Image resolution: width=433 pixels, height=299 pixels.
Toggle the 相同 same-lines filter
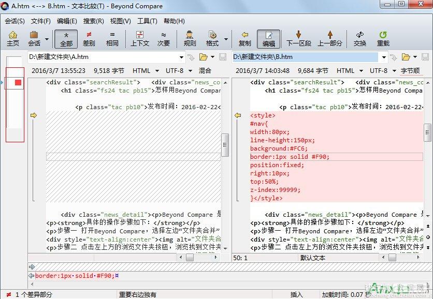pyautogui.click(x=112, y=39)
